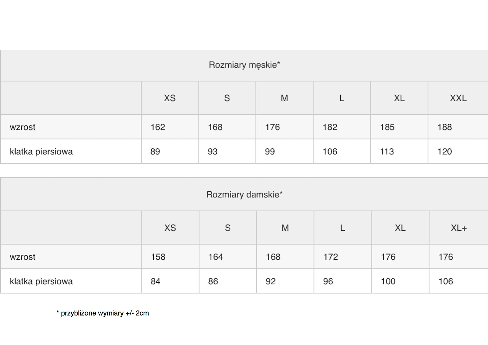Viewport: 488px width, 345px height.
Task: Select women's chest value 100
Action: [388, 281]
